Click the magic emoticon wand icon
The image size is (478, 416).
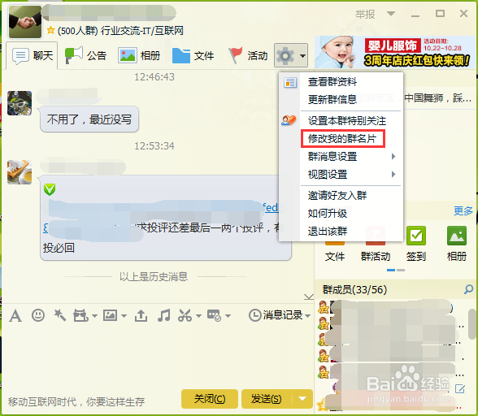point(60,315)
